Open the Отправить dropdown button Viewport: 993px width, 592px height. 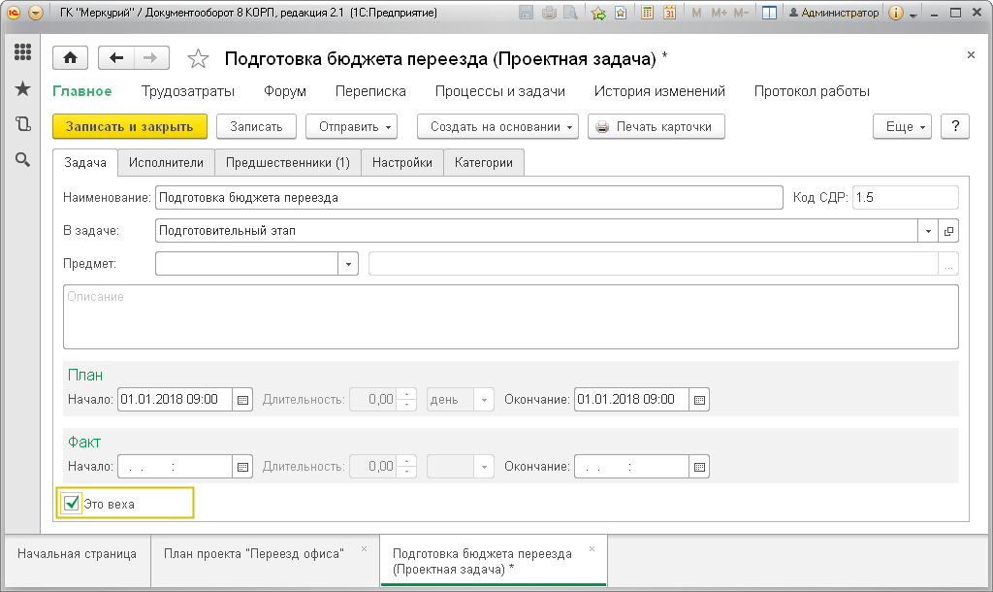tap(351, 126)
